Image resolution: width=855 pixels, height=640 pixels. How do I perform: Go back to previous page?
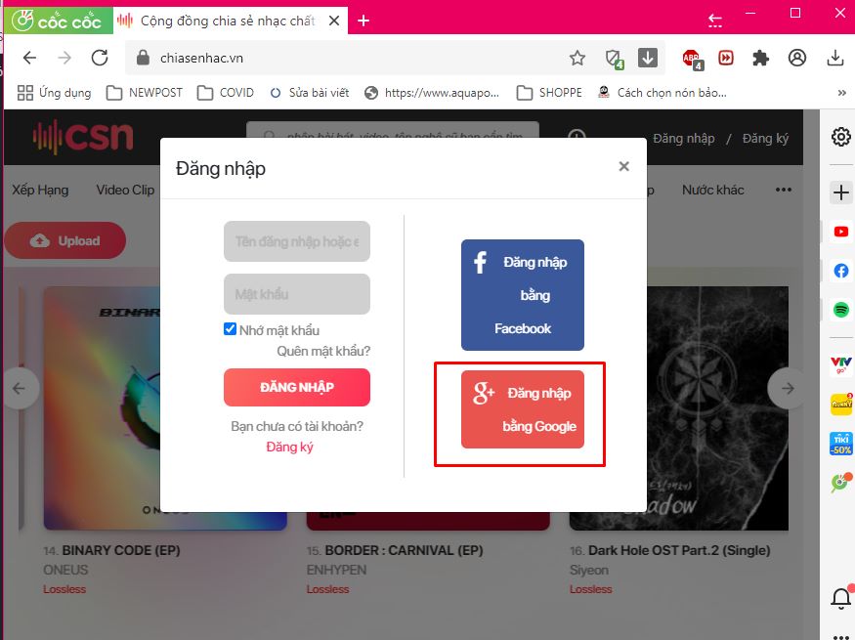coord(29,58)
